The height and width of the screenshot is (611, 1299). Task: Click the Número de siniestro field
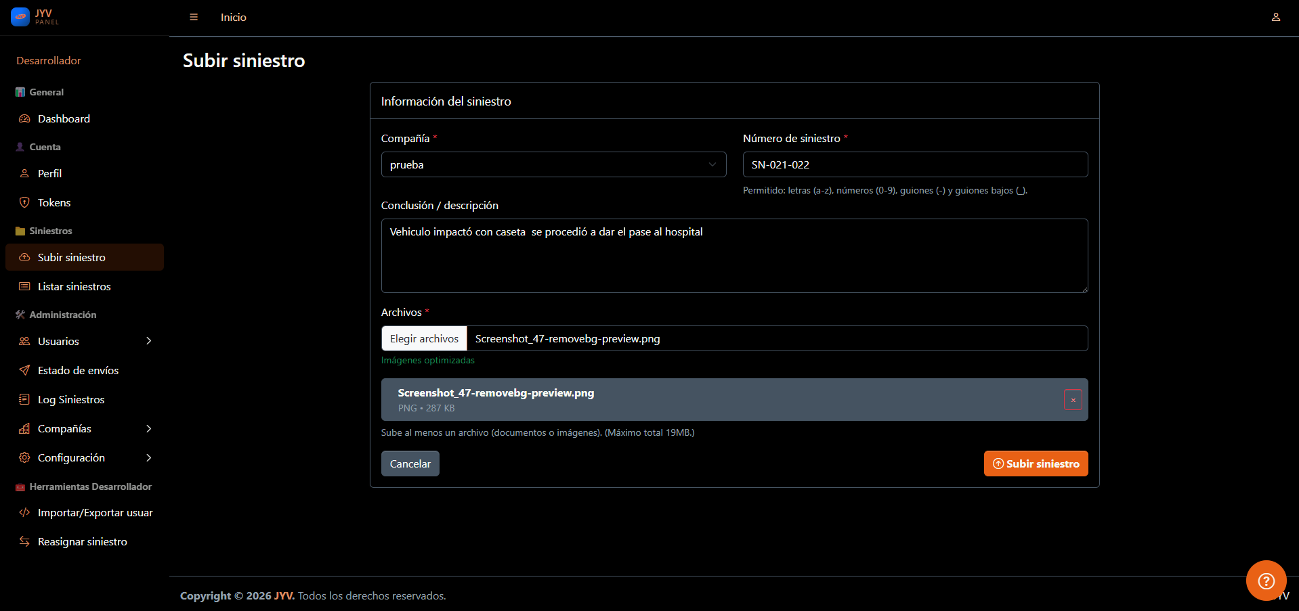915,164
